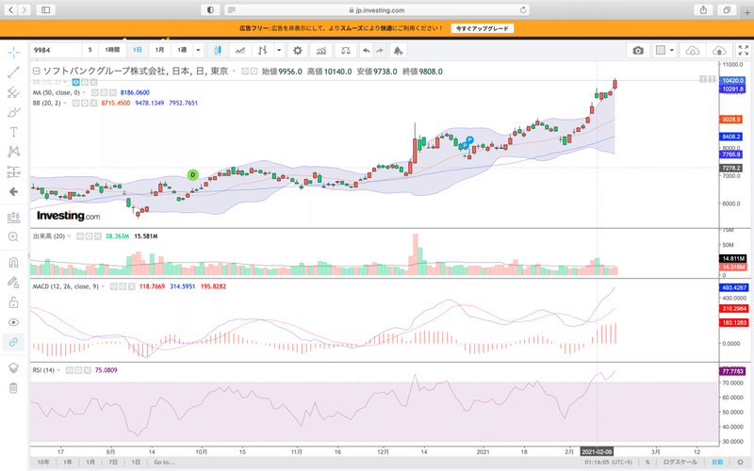Click the green D dividend marker
754x471 pixels.
pyautogui.click(x=193, y=174)
